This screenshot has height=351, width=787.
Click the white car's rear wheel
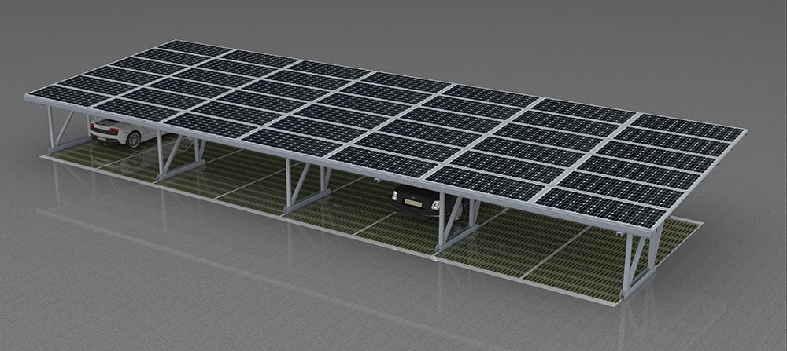[x=133, y=140]
